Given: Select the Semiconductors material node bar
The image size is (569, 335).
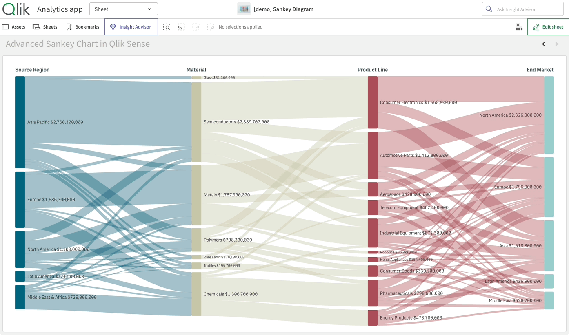Looking at the screenshot, I should [x=196, y=122].
